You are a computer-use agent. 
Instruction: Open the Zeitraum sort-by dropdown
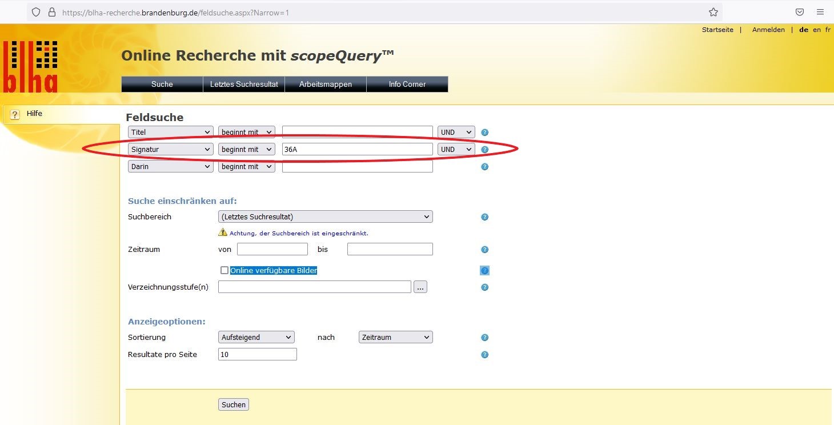pyautogui.click(x=396, y=337)
